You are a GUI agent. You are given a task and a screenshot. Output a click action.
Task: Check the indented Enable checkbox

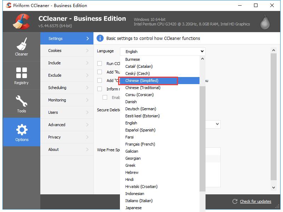(105, 97)
